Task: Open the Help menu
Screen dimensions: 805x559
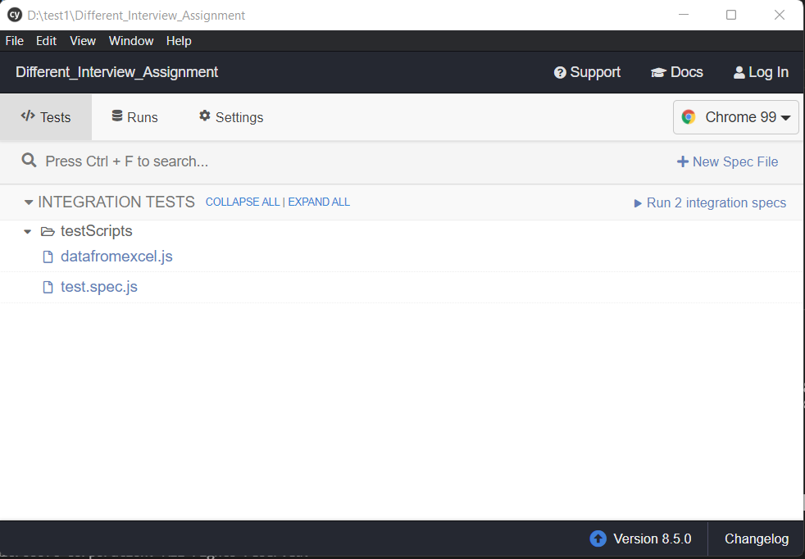Action: pos(179,41)
